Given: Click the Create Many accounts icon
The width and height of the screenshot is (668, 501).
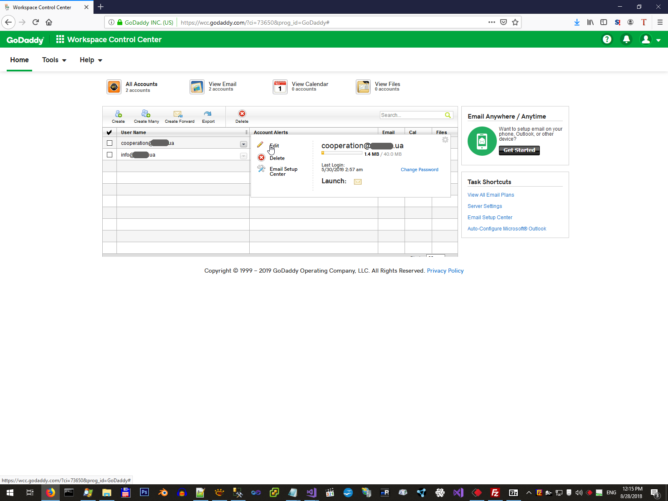Looking at the screenshot, I should pos(146,114).
